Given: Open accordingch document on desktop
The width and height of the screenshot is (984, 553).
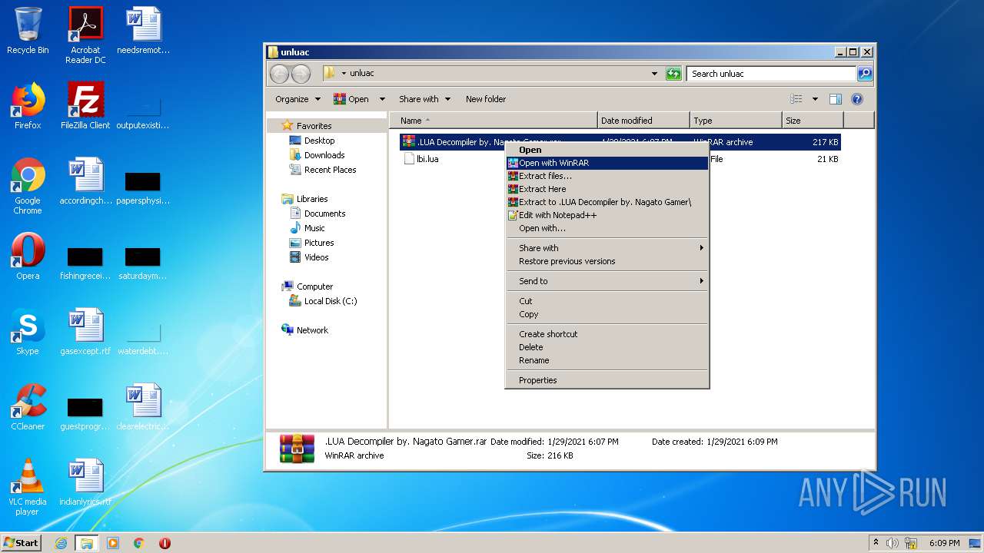Looking at the screenshot, I should [85, 181].
